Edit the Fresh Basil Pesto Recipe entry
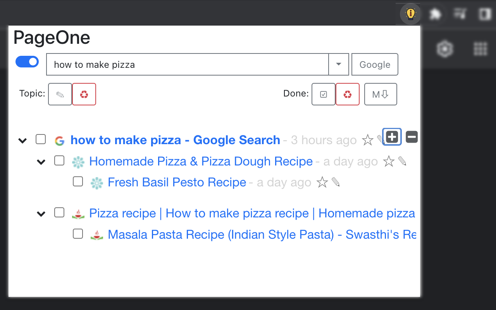Viewport: 496px width, 310px height. click(336, 182)
